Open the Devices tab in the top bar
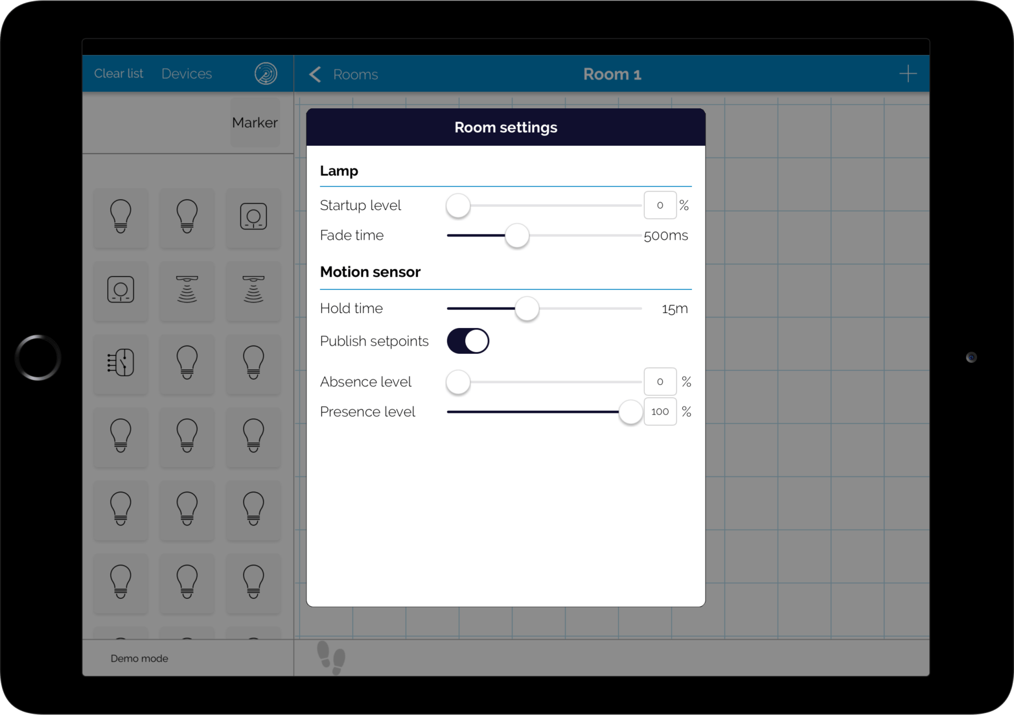Viewport: 1014px width, 715px height. [x=186, y=73]
